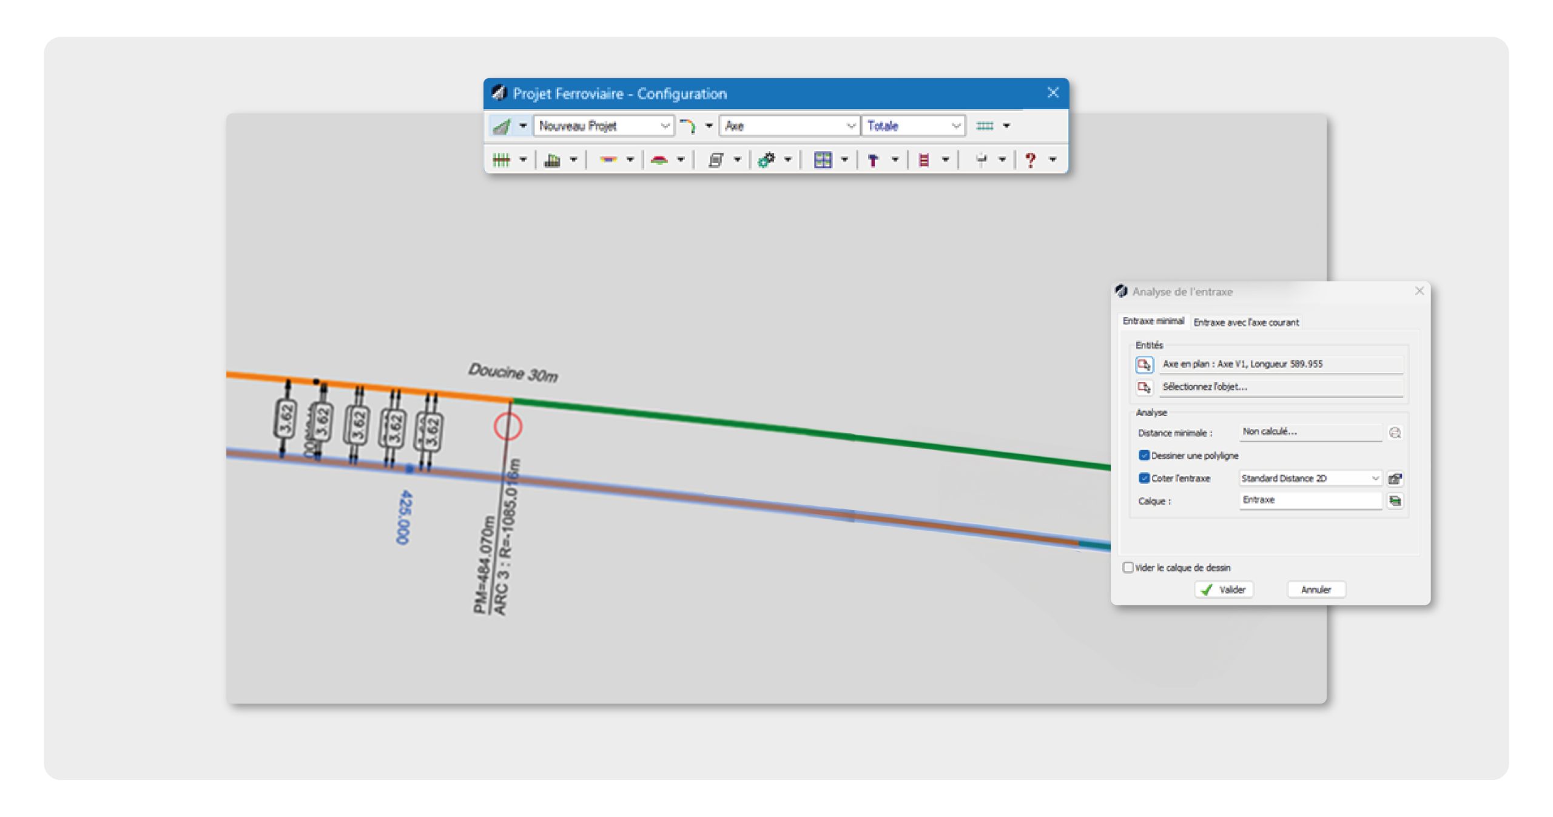Viewport: 1553px width, 817px height.
Task: Open the Nouveau Projet dropdown
Action: point(664,126)
